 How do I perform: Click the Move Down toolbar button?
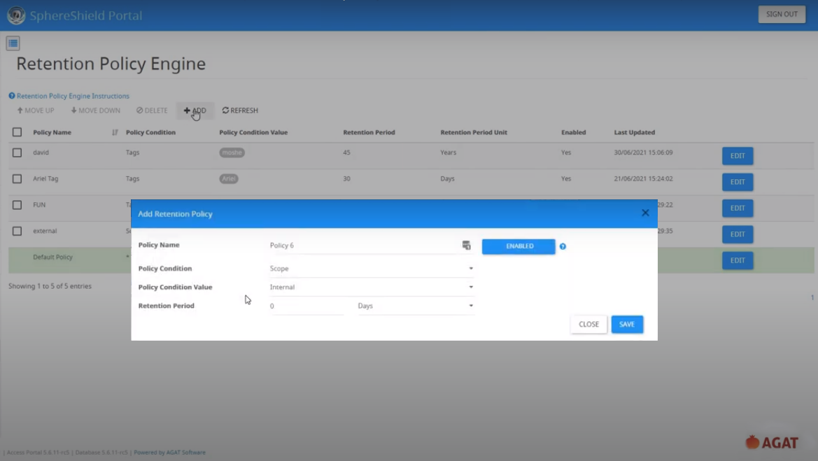pos(95,111)
